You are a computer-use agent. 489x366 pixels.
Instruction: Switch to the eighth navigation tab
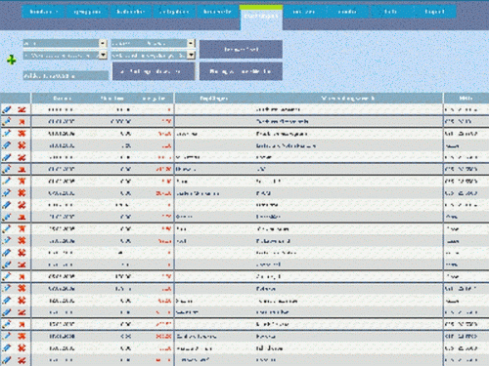coord(347,12)
